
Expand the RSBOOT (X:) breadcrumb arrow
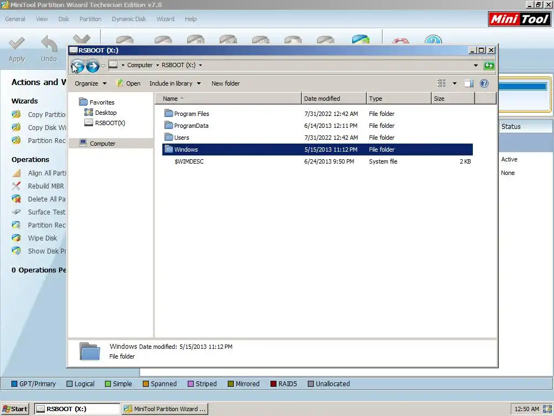pos(200,65)
